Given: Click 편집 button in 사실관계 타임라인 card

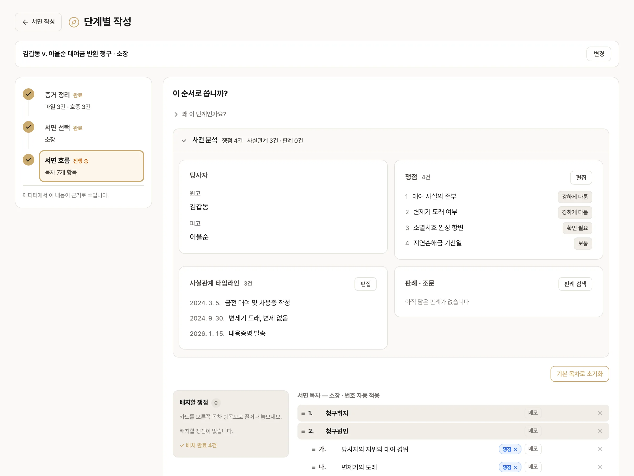Looking at the screenshot, I should click(x=365, y=284).
